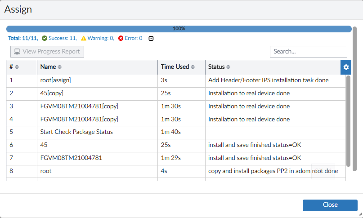
Task: Click the sort arrows beside Time Used
Action: coord(193,67)
